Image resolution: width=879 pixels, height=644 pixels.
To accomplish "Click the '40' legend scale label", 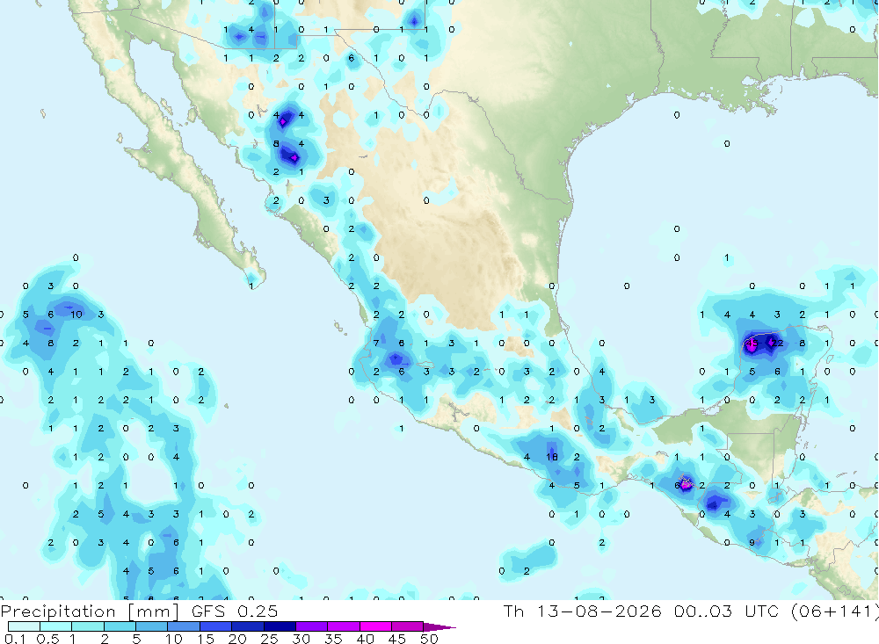I will 365,639.
